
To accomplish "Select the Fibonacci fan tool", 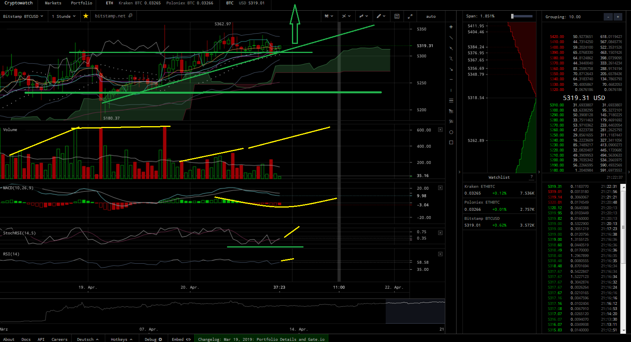I will point(451,111).
